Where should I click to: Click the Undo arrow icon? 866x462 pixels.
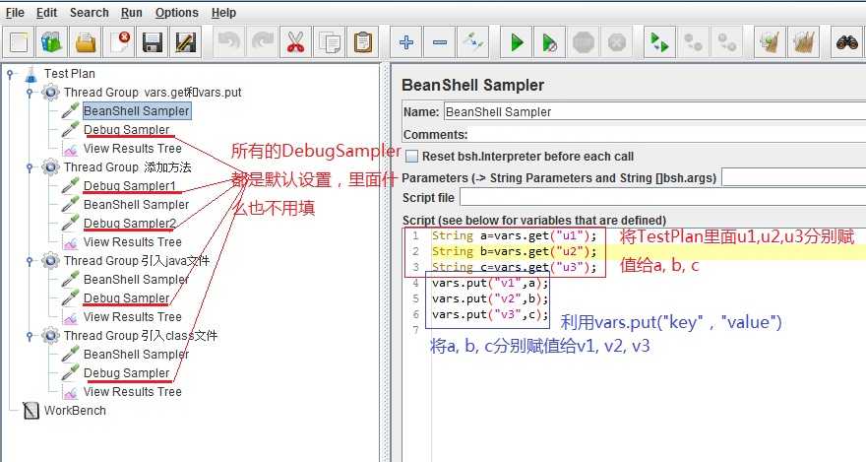point(228,42)
